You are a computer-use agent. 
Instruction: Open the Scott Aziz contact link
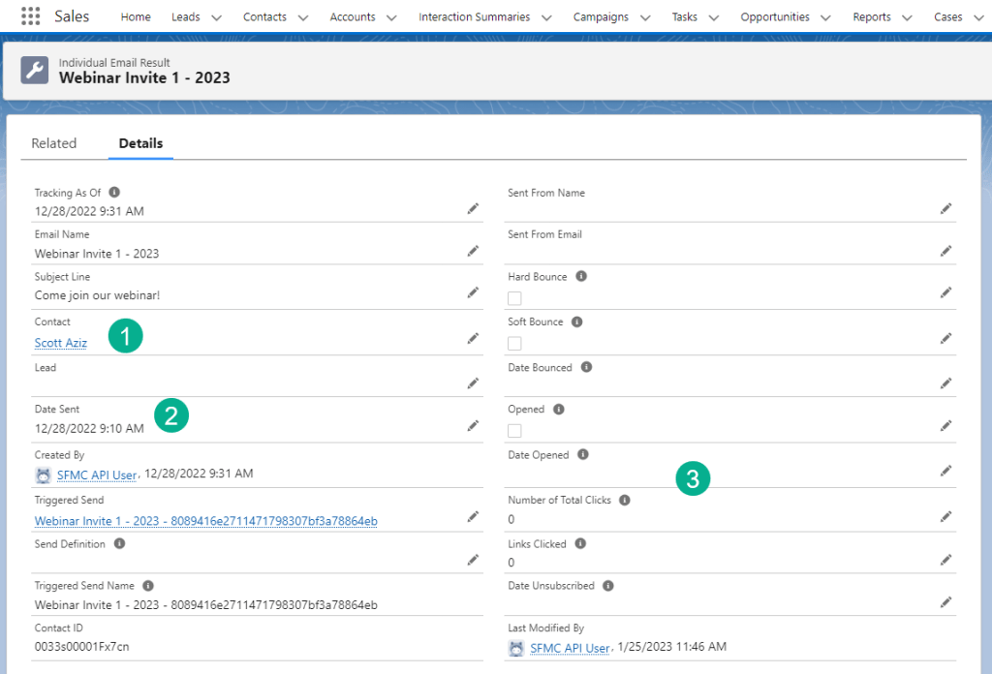pos(60,343)
